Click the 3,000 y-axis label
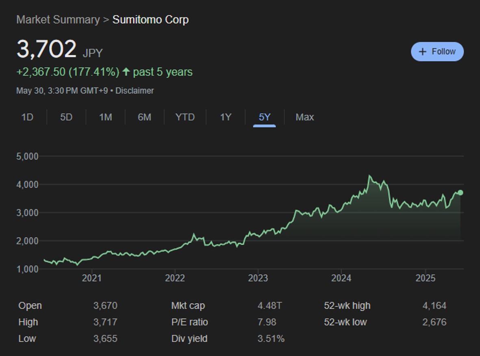Screen dimensions: 480x356 click(27, 213)
